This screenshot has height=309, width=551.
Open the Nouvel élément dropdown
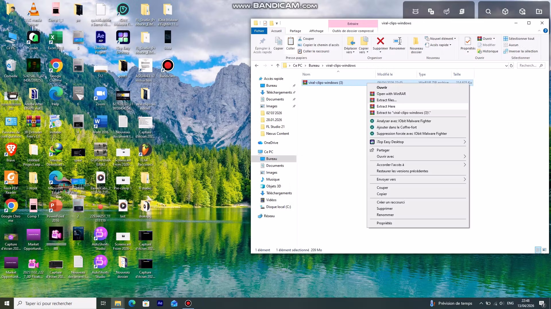[440, 39]
